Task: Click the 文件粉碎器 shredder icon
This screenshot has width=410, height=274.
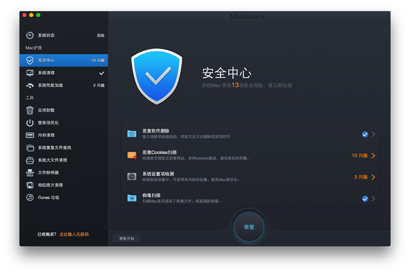Action: [30, 173]
